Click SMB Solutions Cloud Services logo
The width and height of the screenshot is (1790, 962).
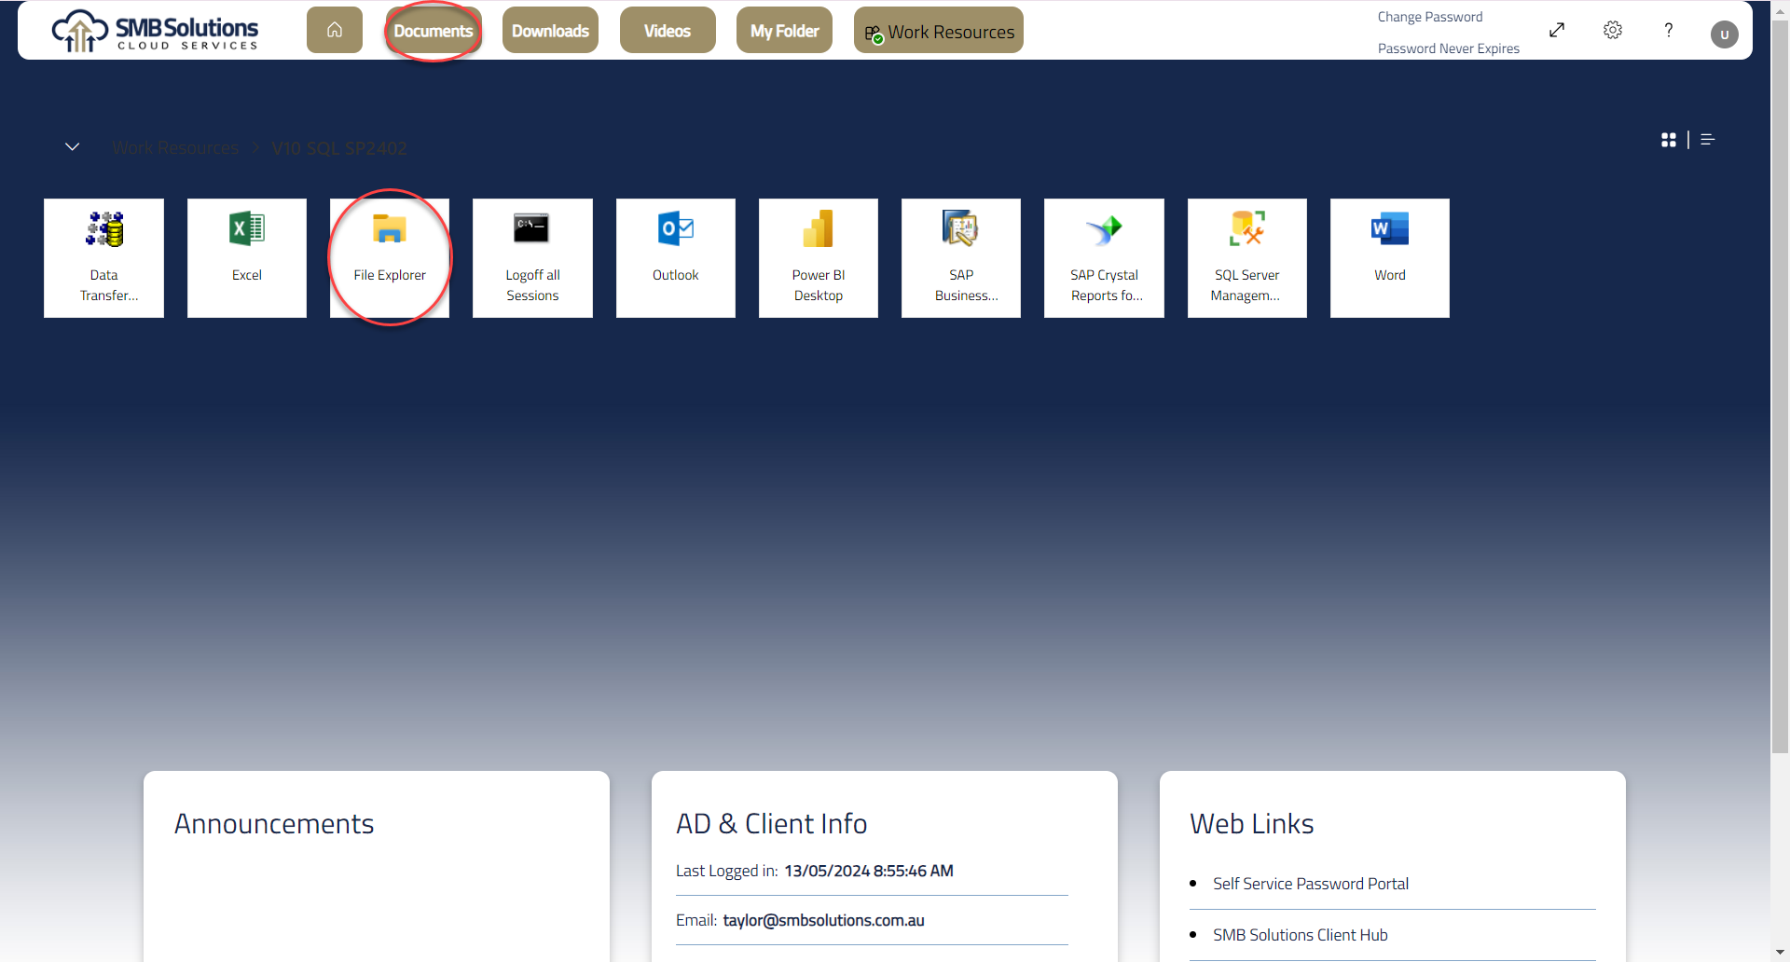pyautogui.click(x=155, y=31)
